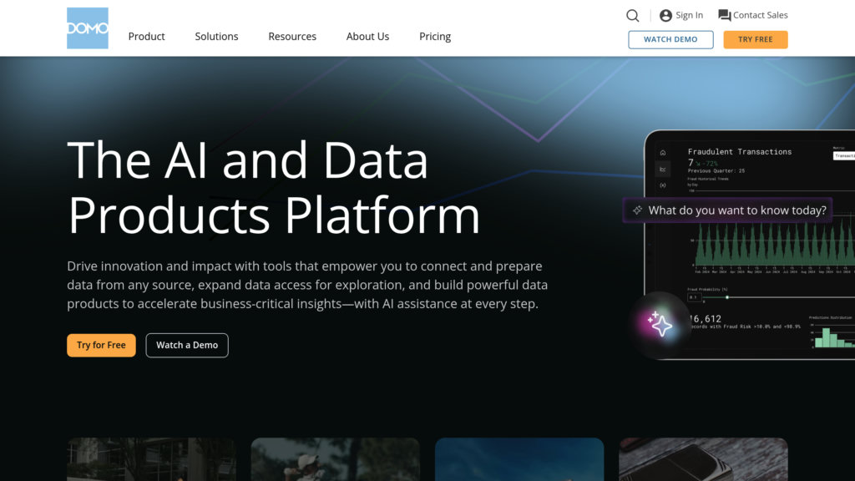Click the Fraud Probability slider handle

point(727,297)
